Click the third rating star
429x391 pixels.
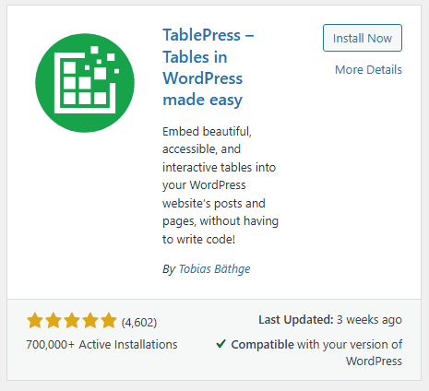(x=72, y=321)
